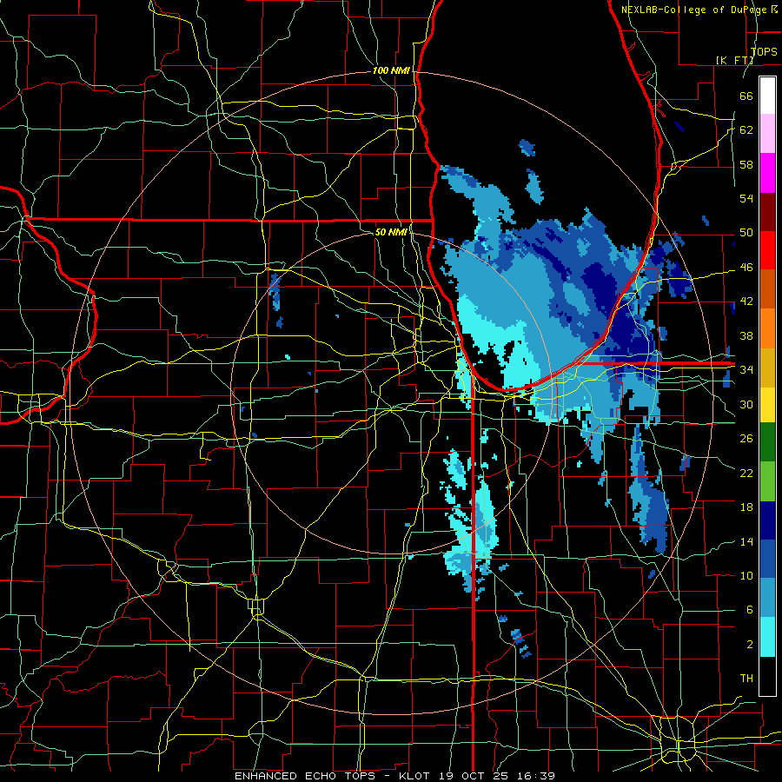This screenshot has width=782, height=782.
Task: Click the TH legend label
Action: click(746, 679)
